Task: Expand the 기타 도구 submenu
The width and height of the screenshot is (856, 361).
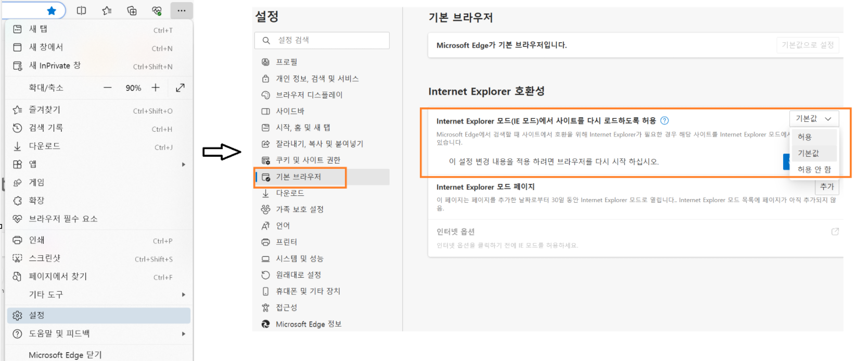Action: pyautogui.click(x=99, y=295)
